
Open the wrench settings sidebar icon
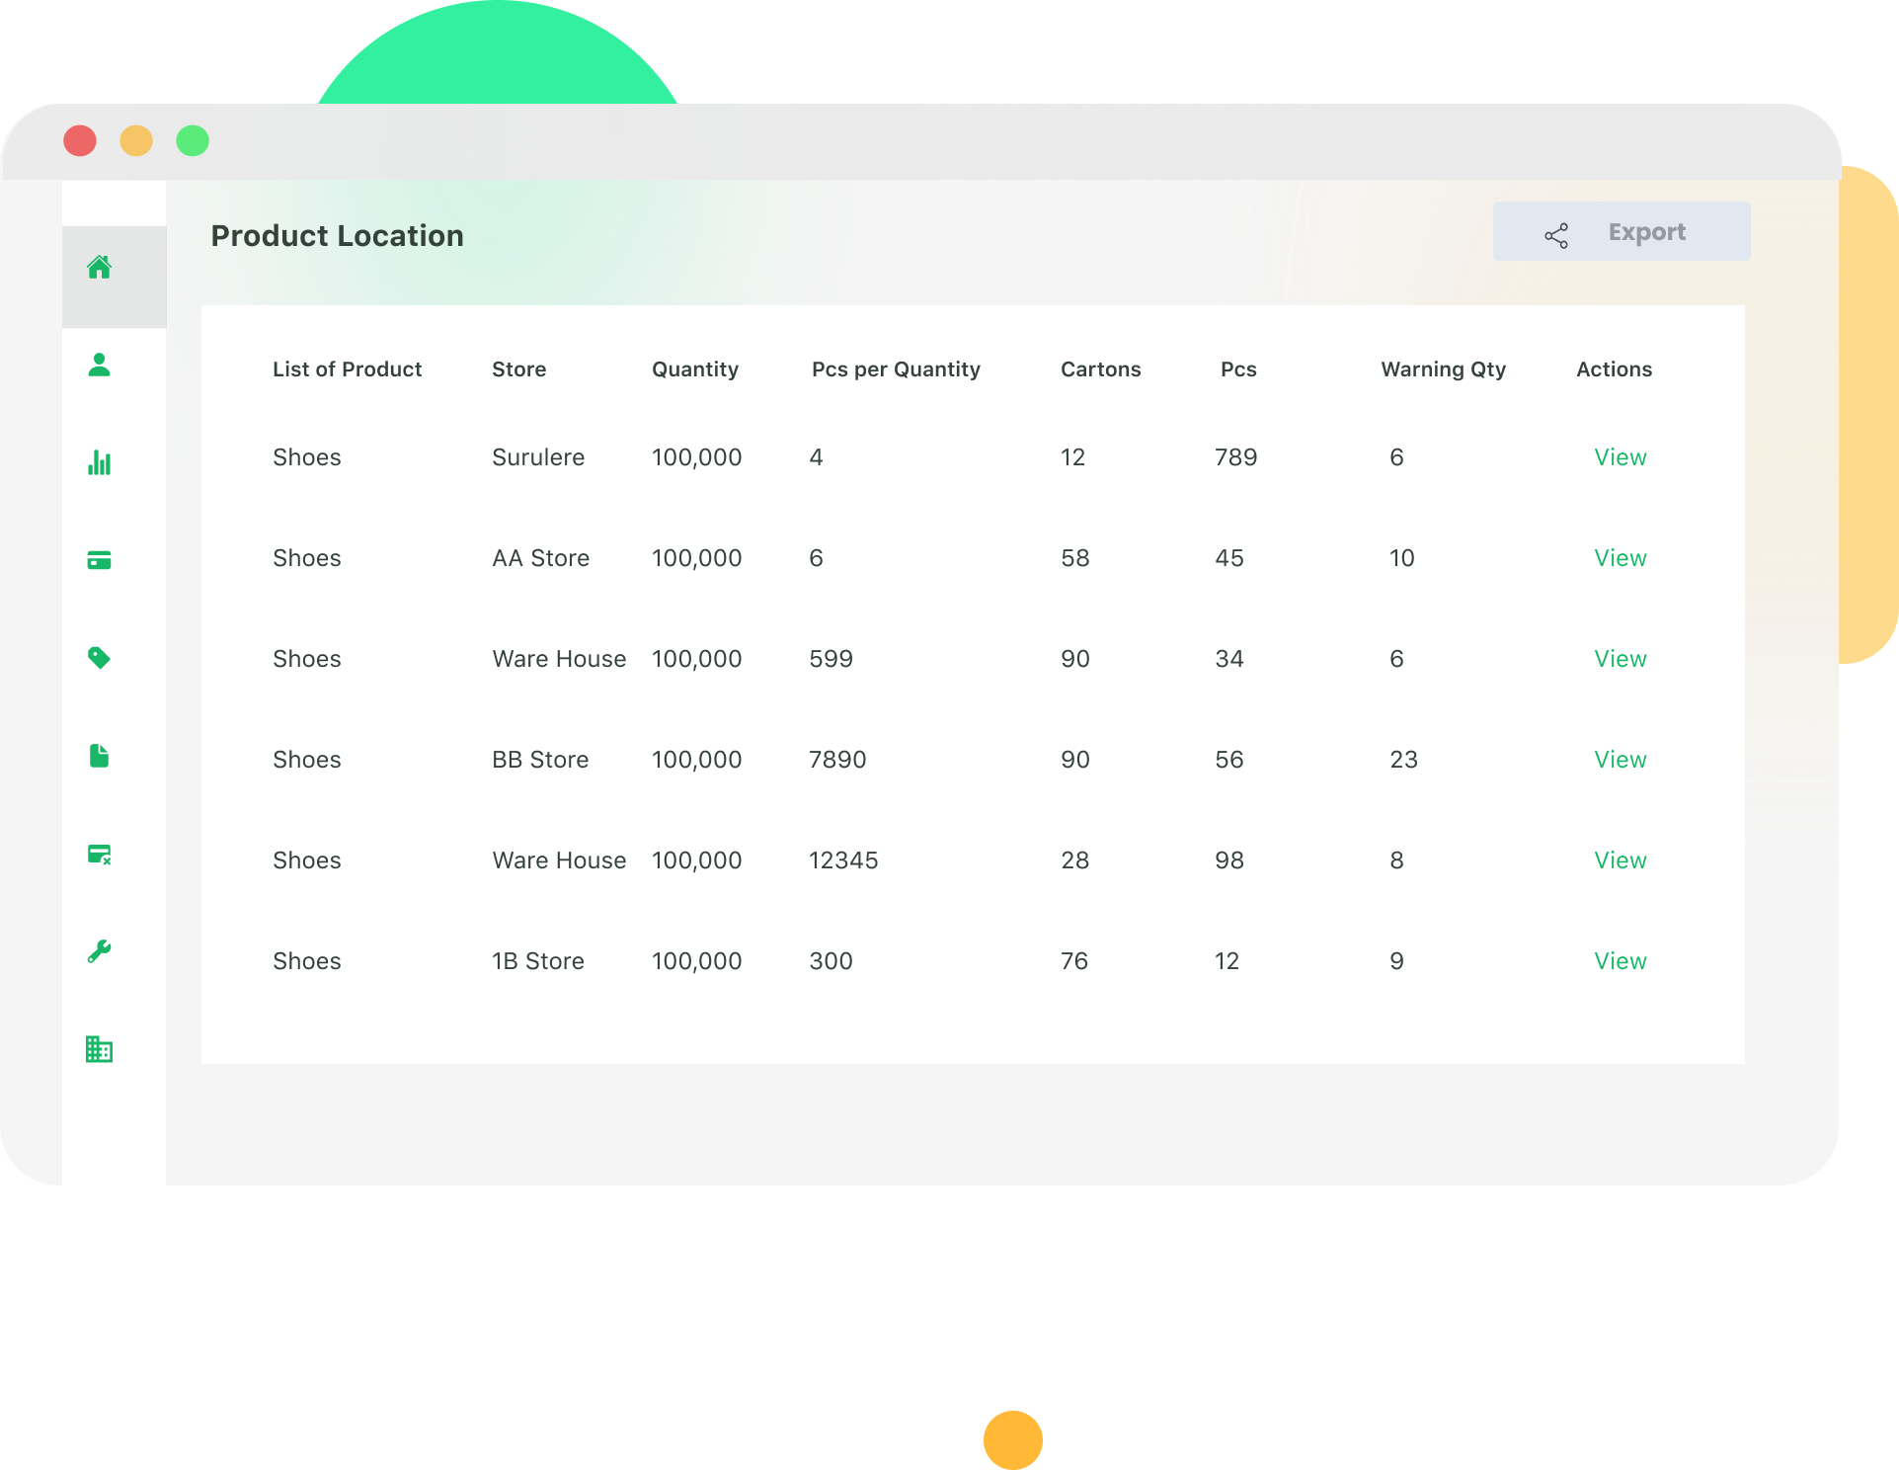tap(100, 951)
